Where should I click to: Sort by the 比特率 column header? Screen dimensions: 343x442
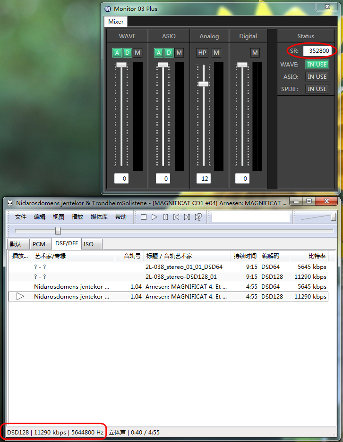pos(317,256)
